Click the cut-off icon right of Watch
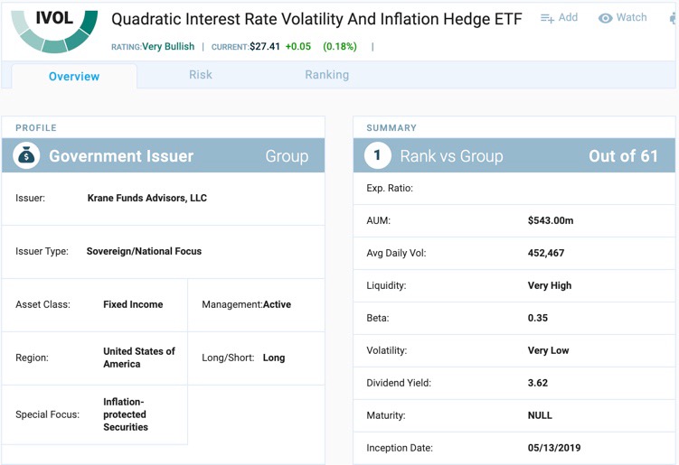Viewport: 679px width, 465px height. pyautogui.click(x=672, y=18)
